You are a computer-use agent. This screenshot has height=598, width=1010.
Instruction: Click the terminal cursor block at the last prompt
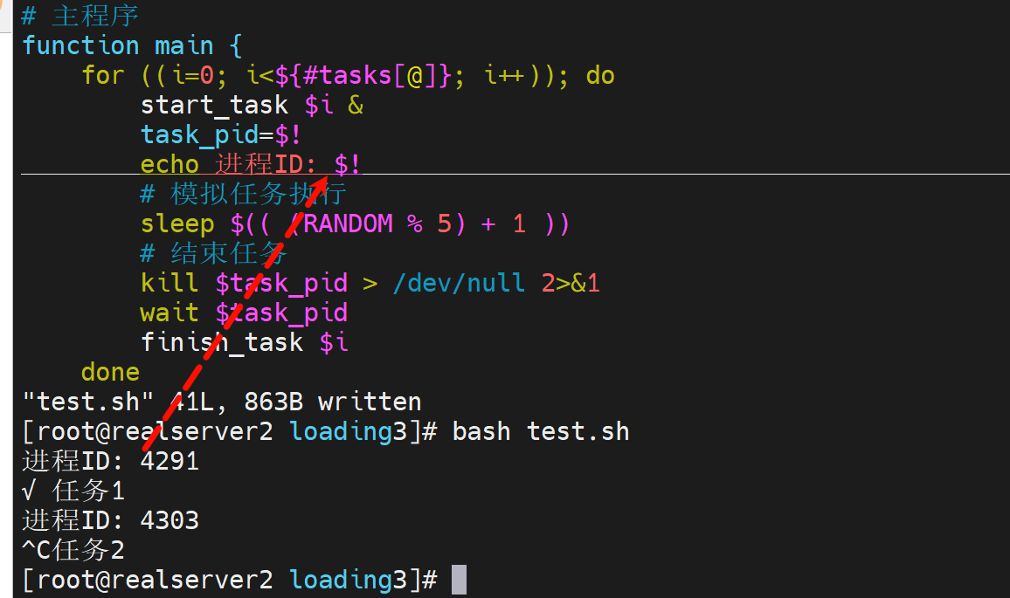[459, 580]
